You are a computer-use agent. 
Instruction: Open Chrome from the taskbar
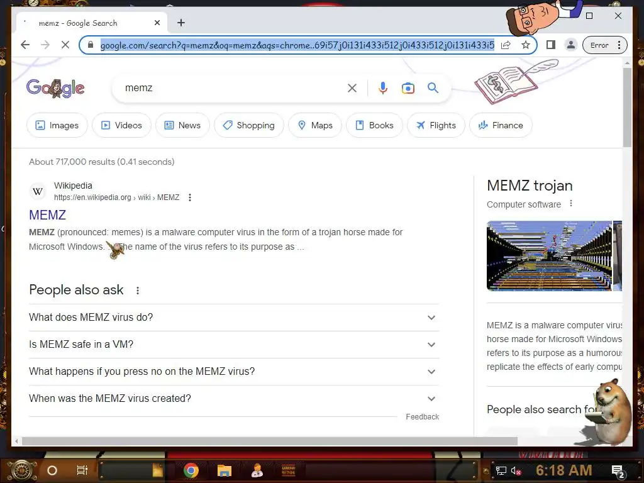[x=191, y=470]
